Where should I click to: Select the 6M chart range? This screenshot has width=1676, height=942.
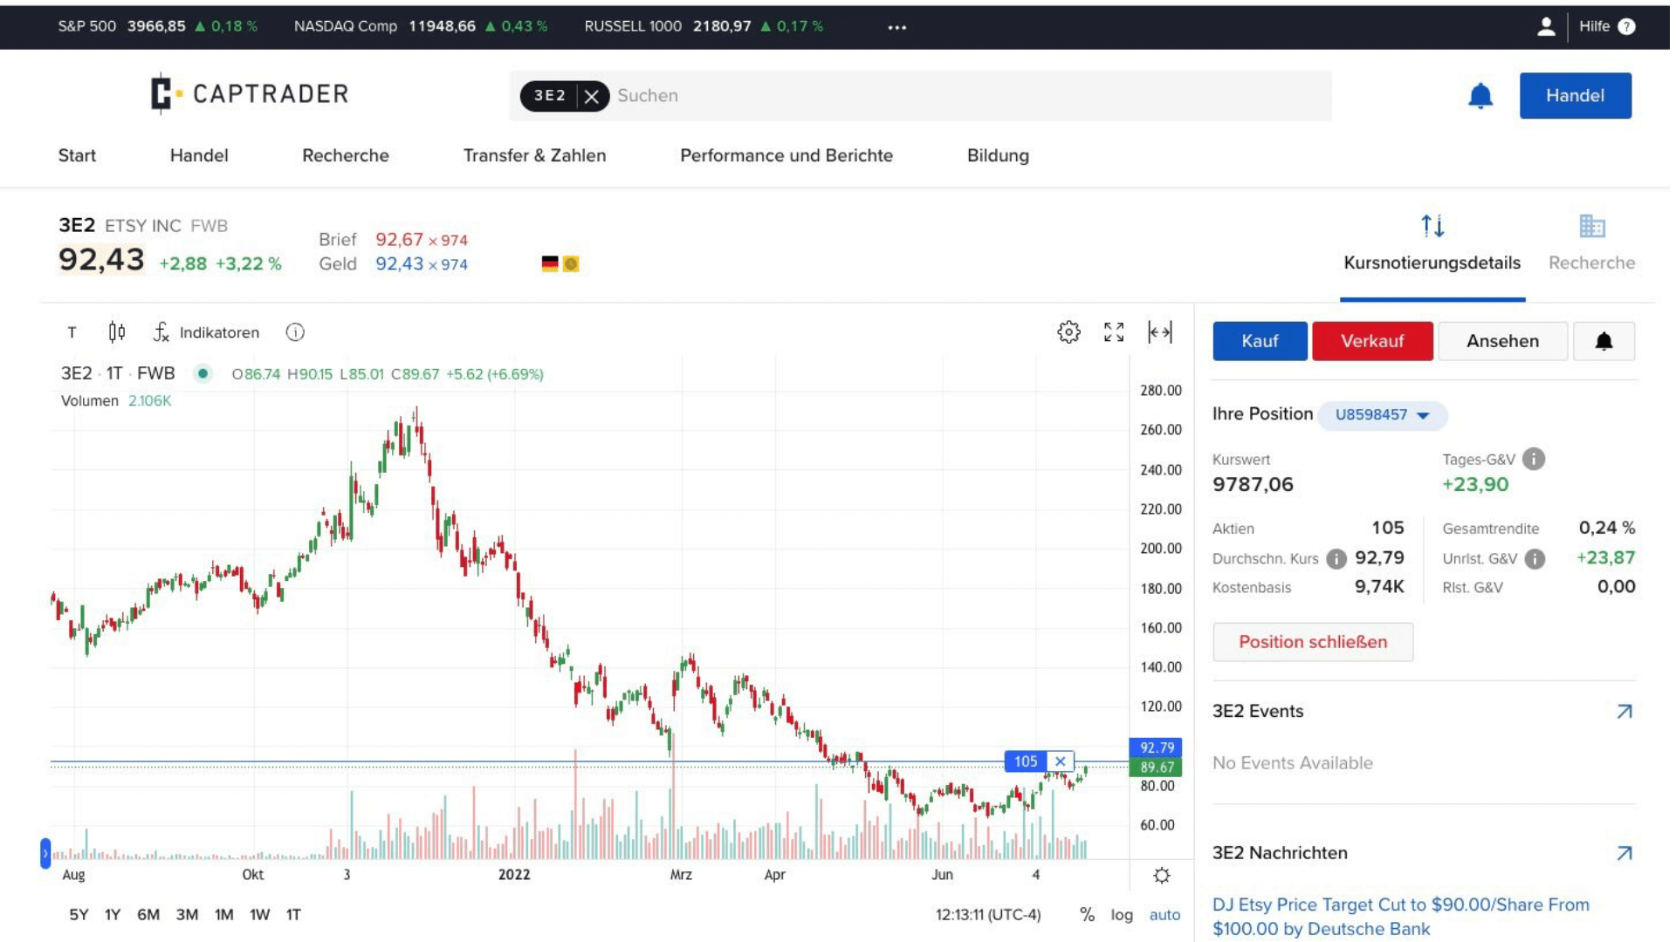[x=148, y=915]
